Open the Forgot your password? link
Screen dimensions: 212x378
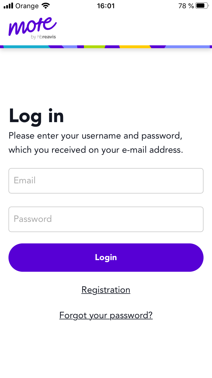click(x=106, y=315)
